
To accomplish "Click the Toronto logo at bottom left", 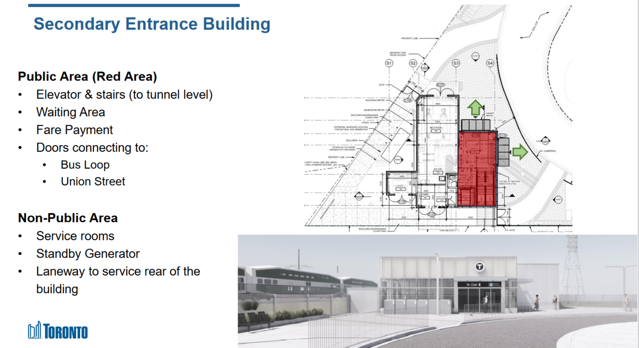I will (58, 331).
